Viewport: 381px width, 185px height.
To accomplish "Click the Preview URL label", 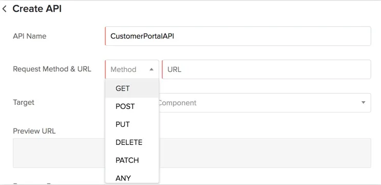I will click(34, 131).
